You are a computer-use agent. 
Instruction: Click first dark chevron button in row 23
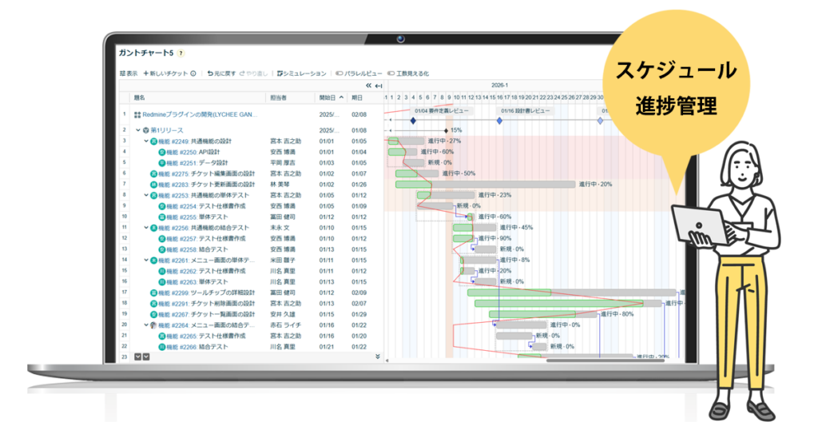(x=137, y=357)
